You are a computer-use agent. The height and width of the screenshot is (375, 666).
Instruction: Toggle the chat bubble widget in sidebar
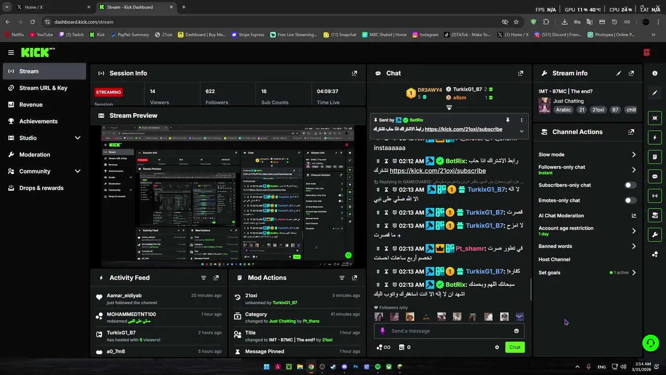(x=655, y=177)
